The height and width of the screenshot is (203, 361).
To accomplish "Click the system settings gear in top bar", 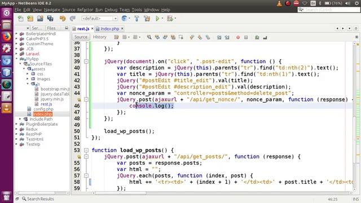I will pyautogui.click(x=356, y=3).
